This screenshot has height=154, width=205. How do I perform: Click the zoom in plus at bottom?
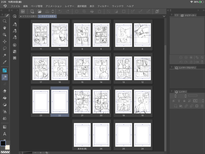40,153
